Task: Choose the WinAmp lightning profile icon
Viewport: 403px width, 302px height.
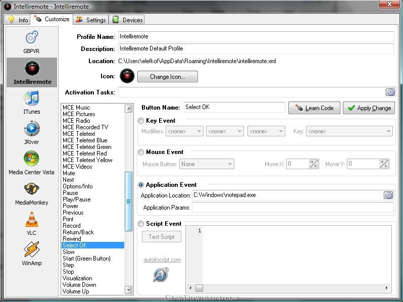Action: coord(32,249)
